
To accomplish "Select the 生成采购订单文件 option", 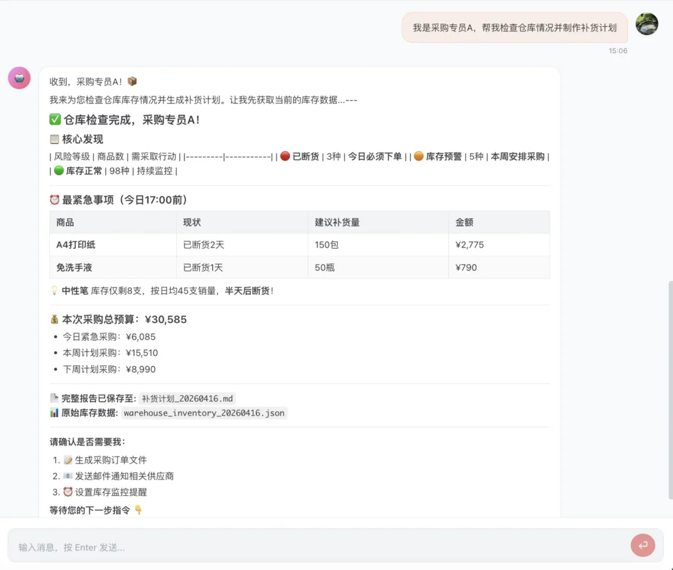I will pos(110,460).
